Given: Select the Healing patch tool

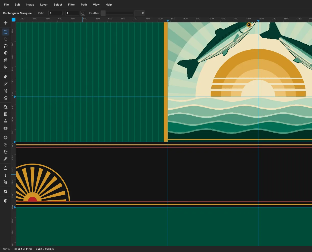Looking at the screenshot, I should click(6, 128).
